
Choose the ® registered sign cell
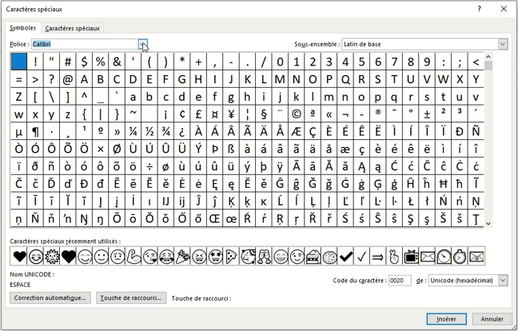378,114
